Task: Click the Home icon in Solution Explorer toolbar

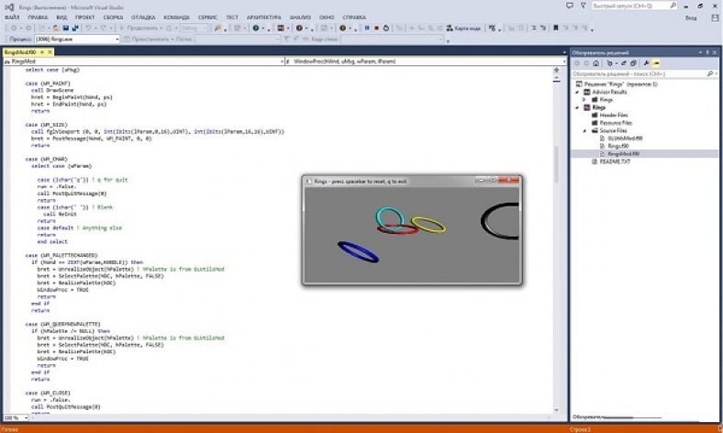Action: click(595, 63)
